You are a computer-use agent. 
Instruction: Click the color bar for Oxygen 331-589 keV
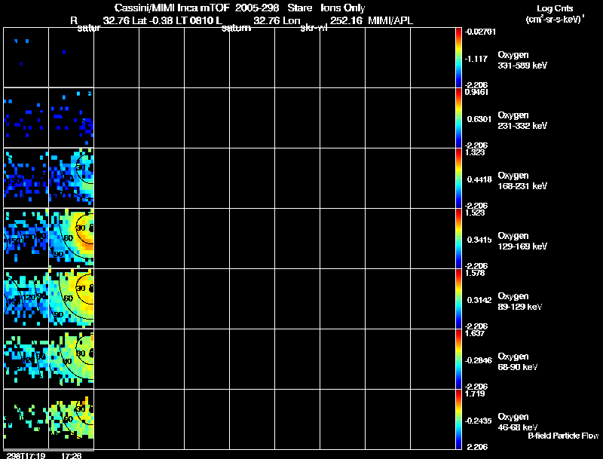click(458, 57)
